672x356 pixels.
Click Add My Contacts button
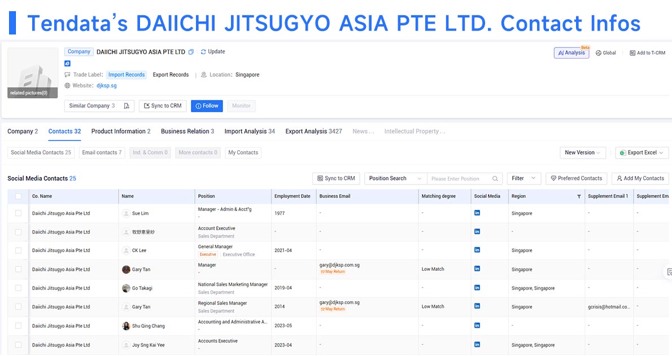click(x=640, y=179)
